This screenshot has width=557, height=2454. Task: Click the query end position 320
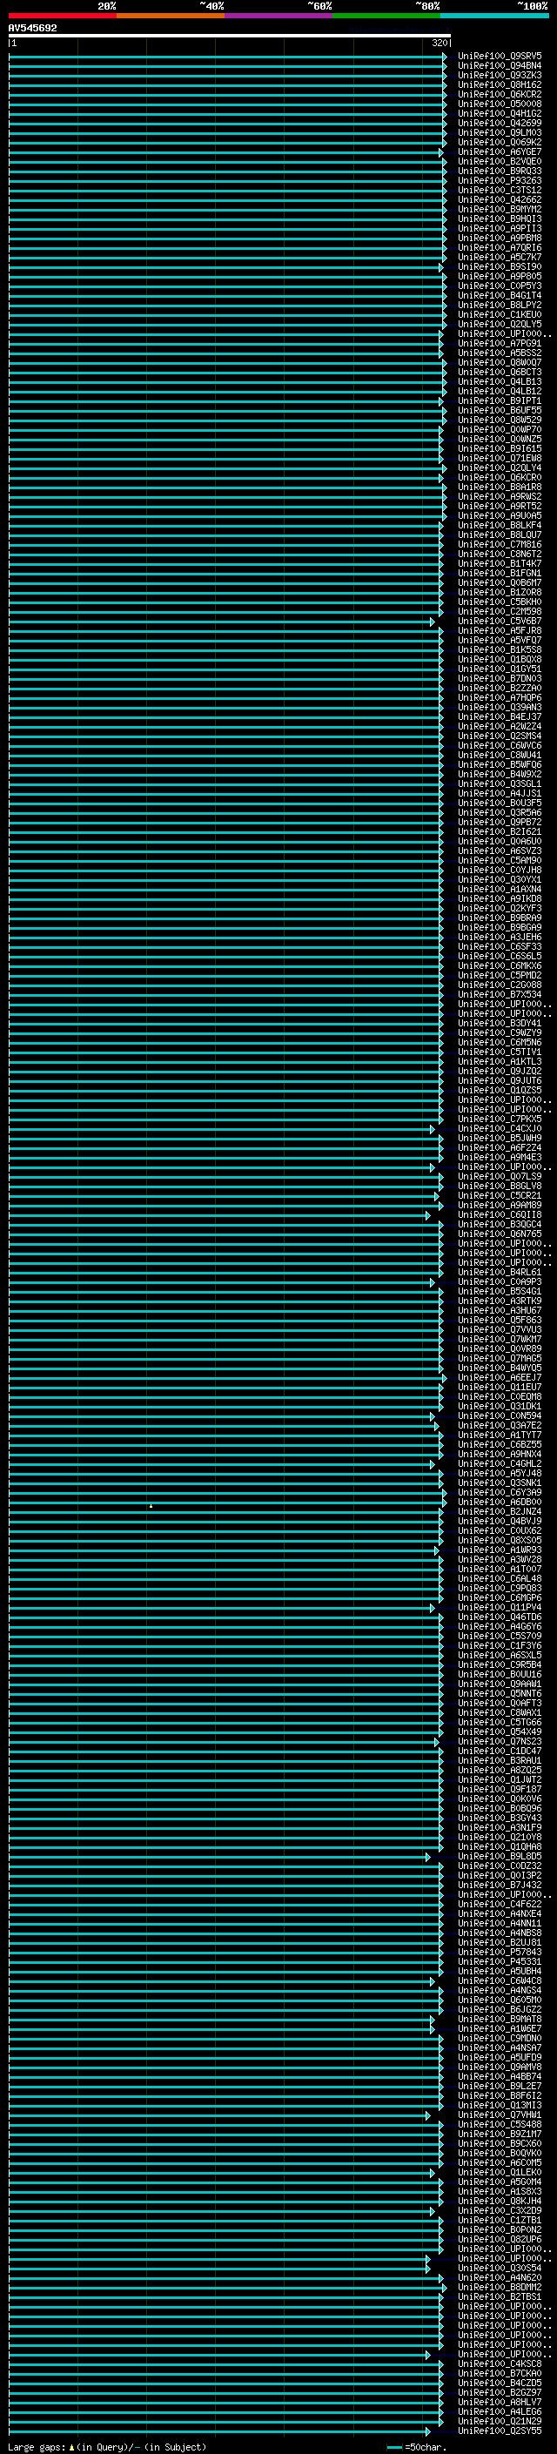pos(439,43)
